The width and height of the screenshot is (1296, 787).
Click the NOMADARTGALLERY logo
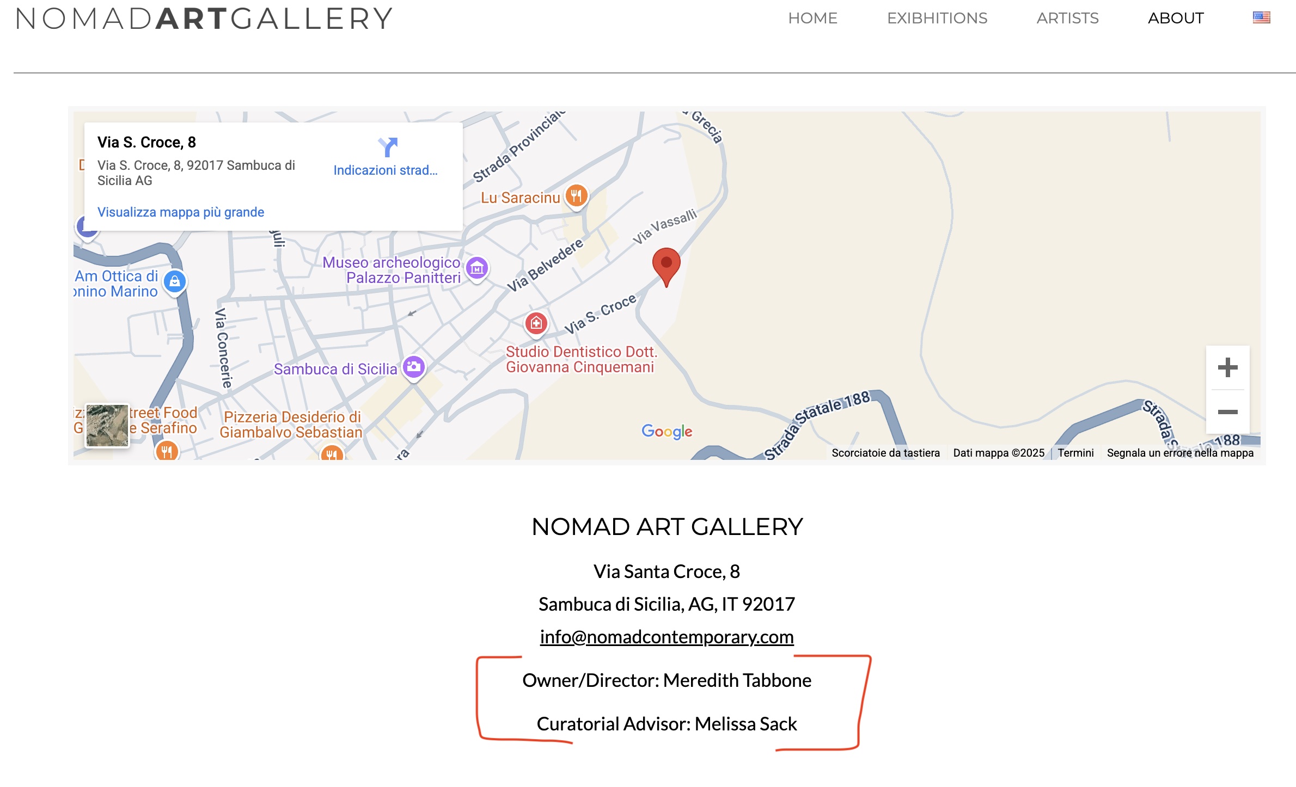(x=204, y=19)
